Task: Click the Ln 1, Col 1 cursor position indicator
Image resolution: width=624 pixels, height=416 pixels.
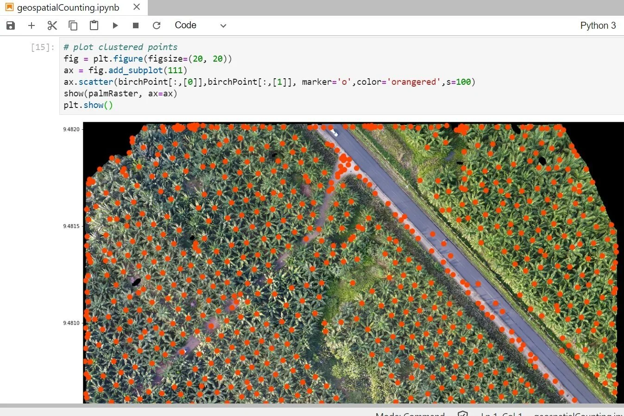Action: (x=501, y=414)
